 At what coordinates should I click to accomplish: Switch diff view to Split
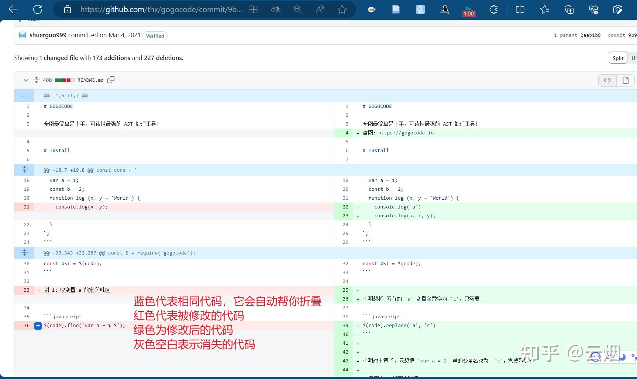click(x=618, y=58)
